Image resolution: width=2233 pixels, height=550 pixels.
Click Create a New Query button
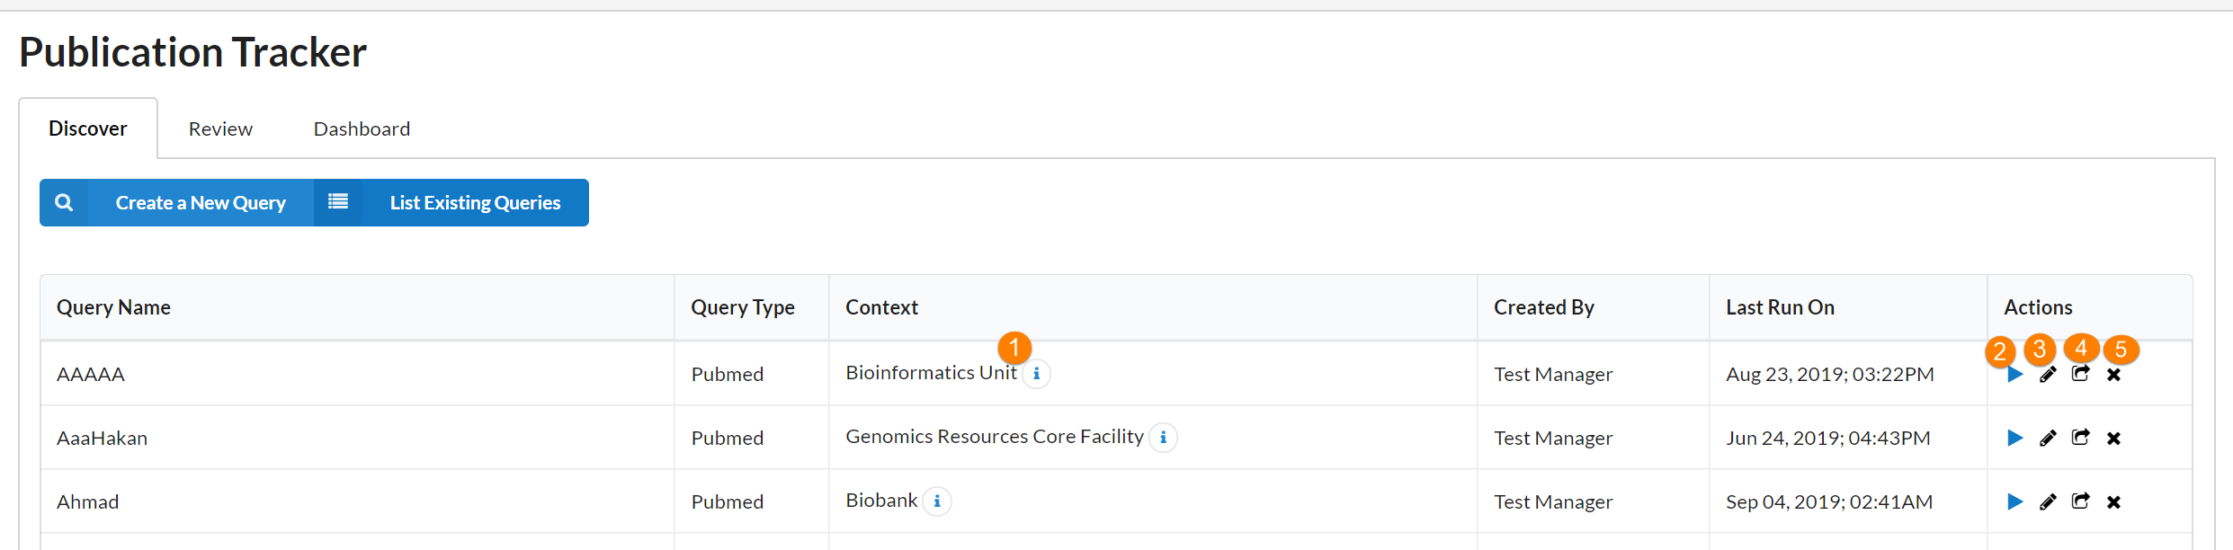point(200,203)
